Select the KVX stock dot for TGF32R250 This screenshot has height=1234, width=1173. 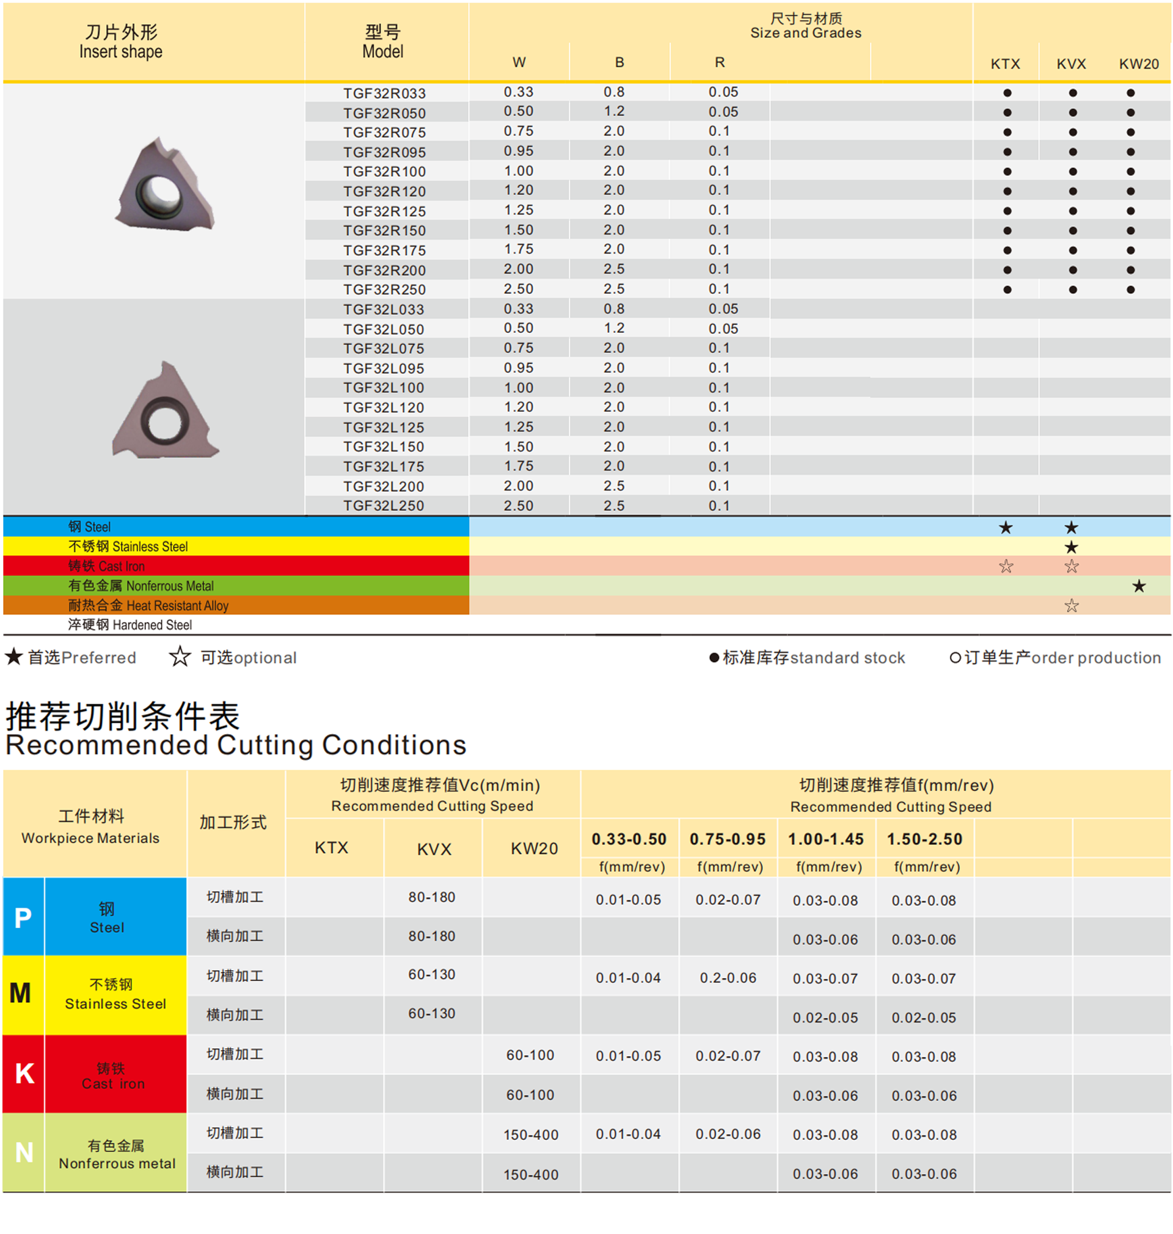pos(1072,290)
